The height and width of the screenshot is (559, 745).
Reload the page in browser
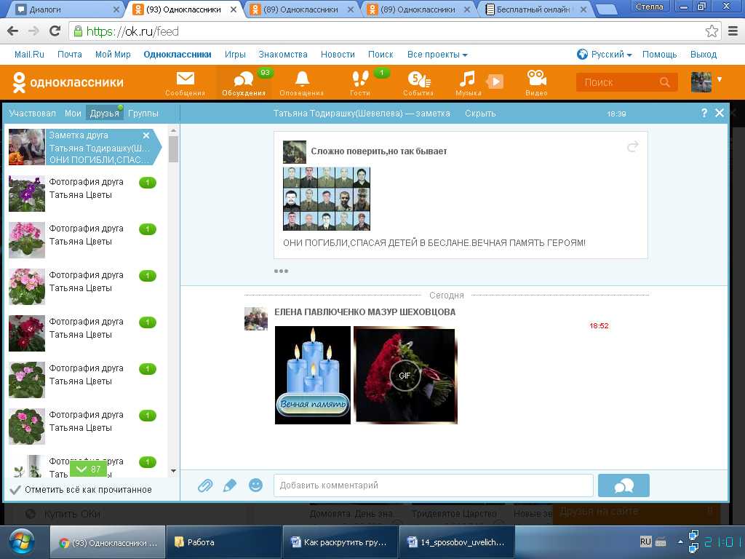[55, 31]
